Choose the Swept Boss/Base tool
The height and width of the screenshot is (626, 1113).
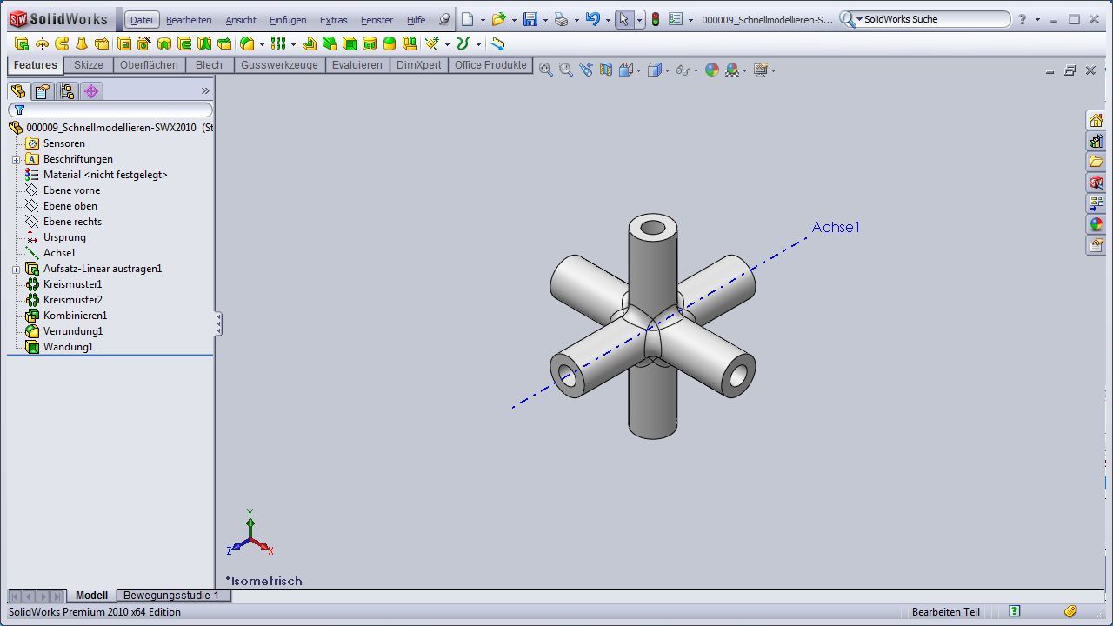click(x=62, y=43)
